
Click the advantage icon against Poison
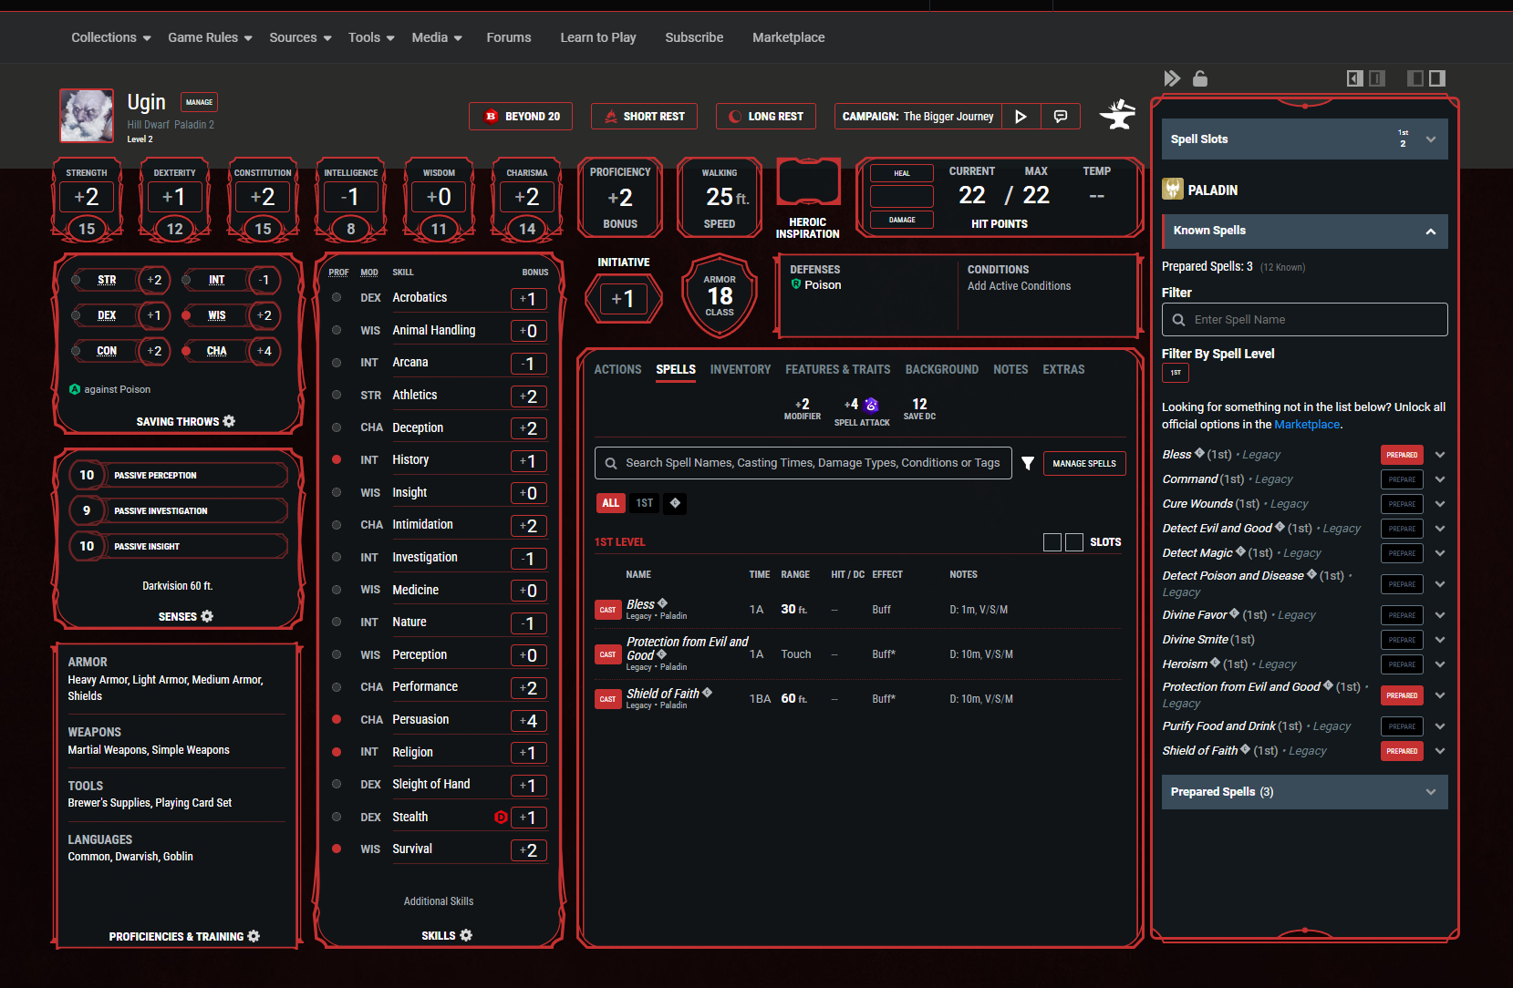coord(75,389)
